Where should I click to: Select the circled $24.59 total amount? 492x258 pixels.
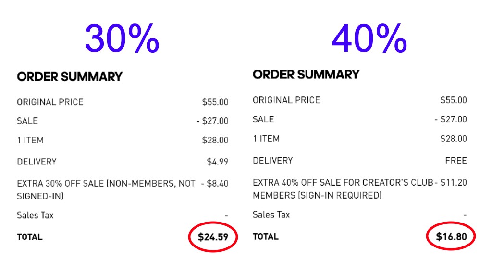point(213,236)
